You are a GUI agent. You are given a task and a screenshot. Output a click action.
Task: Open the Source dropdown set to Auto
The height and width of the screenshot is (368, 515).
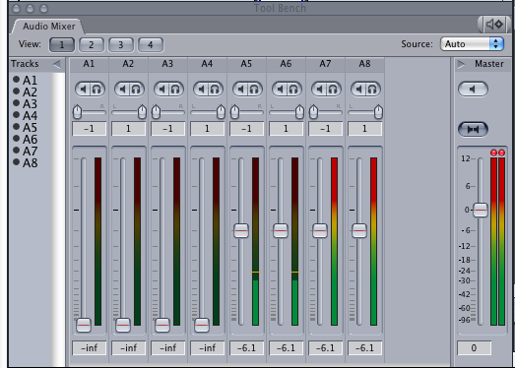point(472,44)
